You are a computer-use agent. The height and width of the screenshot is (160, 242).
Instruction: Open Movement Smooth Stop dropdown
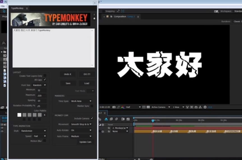pyautogui.click(x=81, y=124)
